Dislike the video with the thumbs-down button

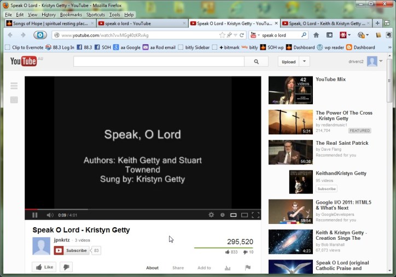tap(66, 267)
